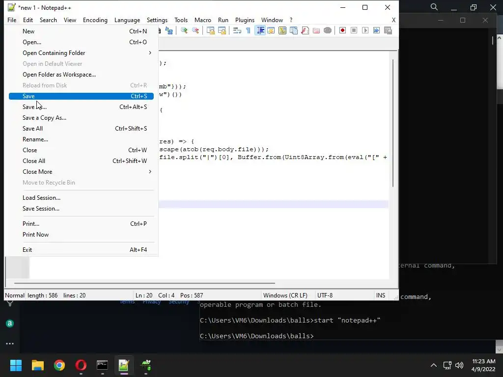
Task: Click the macro Playback icon
Action: tap(365, 30)
